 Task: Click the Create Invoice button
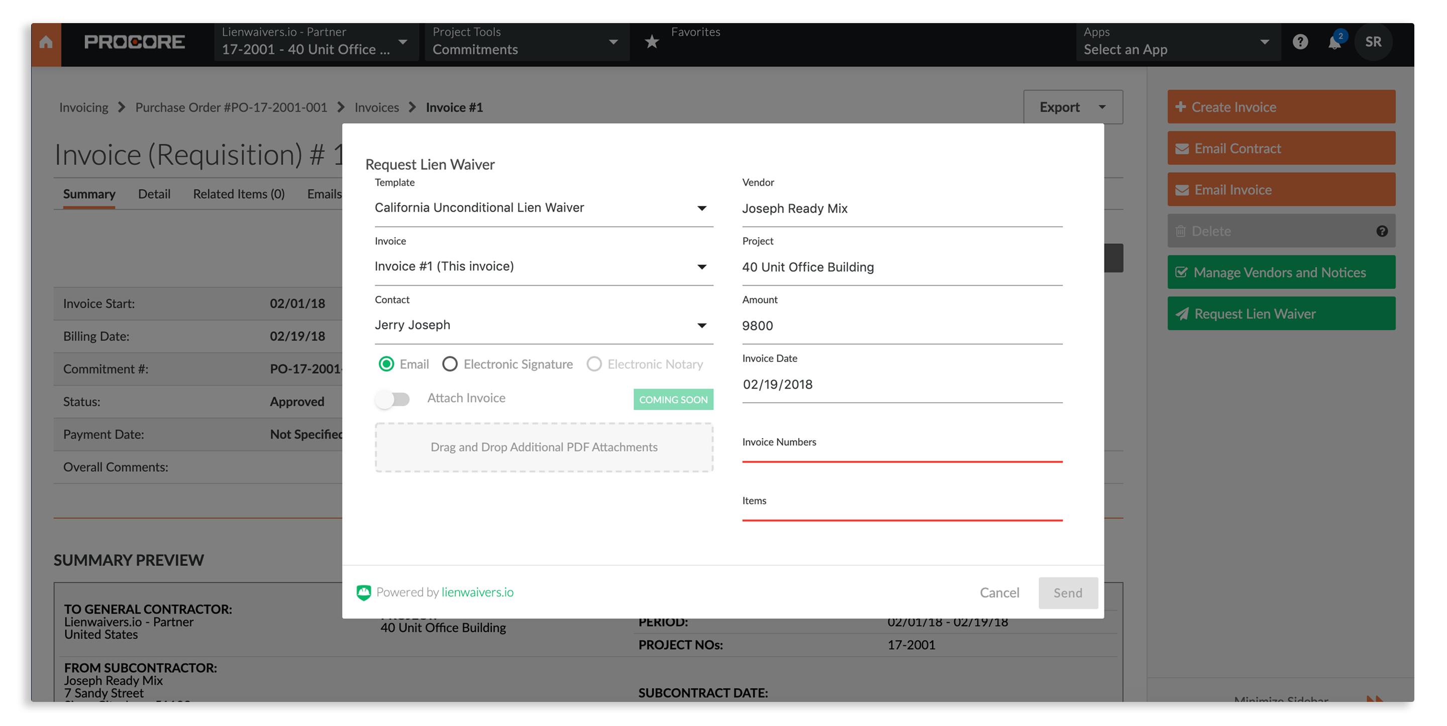1281,106
